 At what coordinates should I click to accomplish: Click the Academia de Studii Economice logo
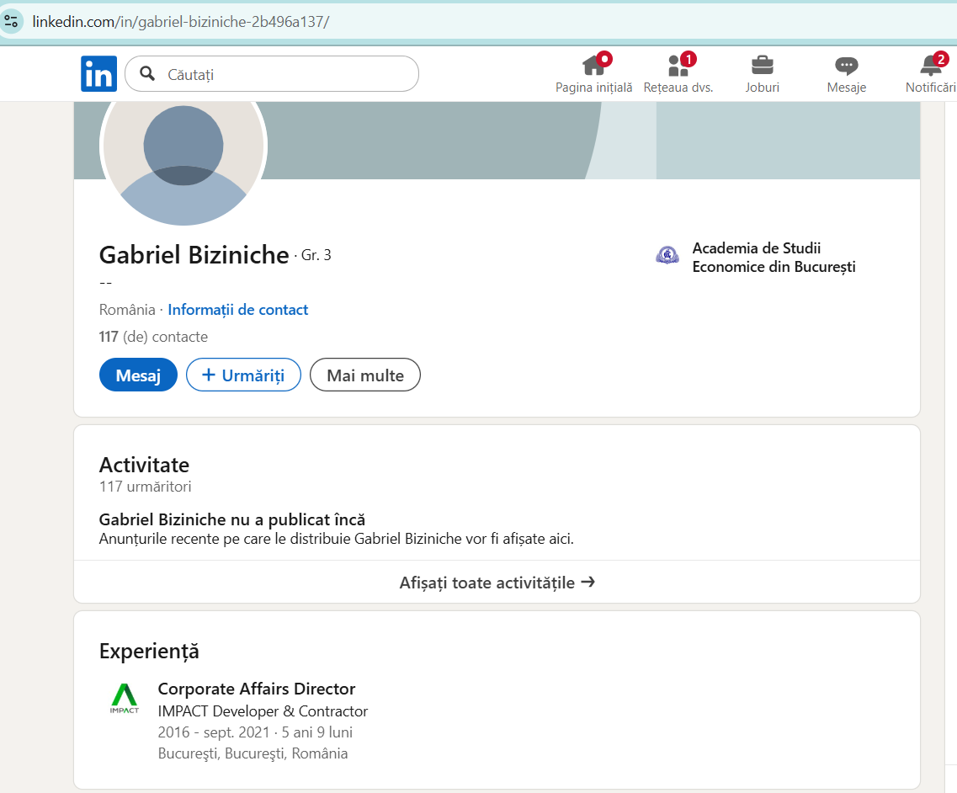point(667,254)
